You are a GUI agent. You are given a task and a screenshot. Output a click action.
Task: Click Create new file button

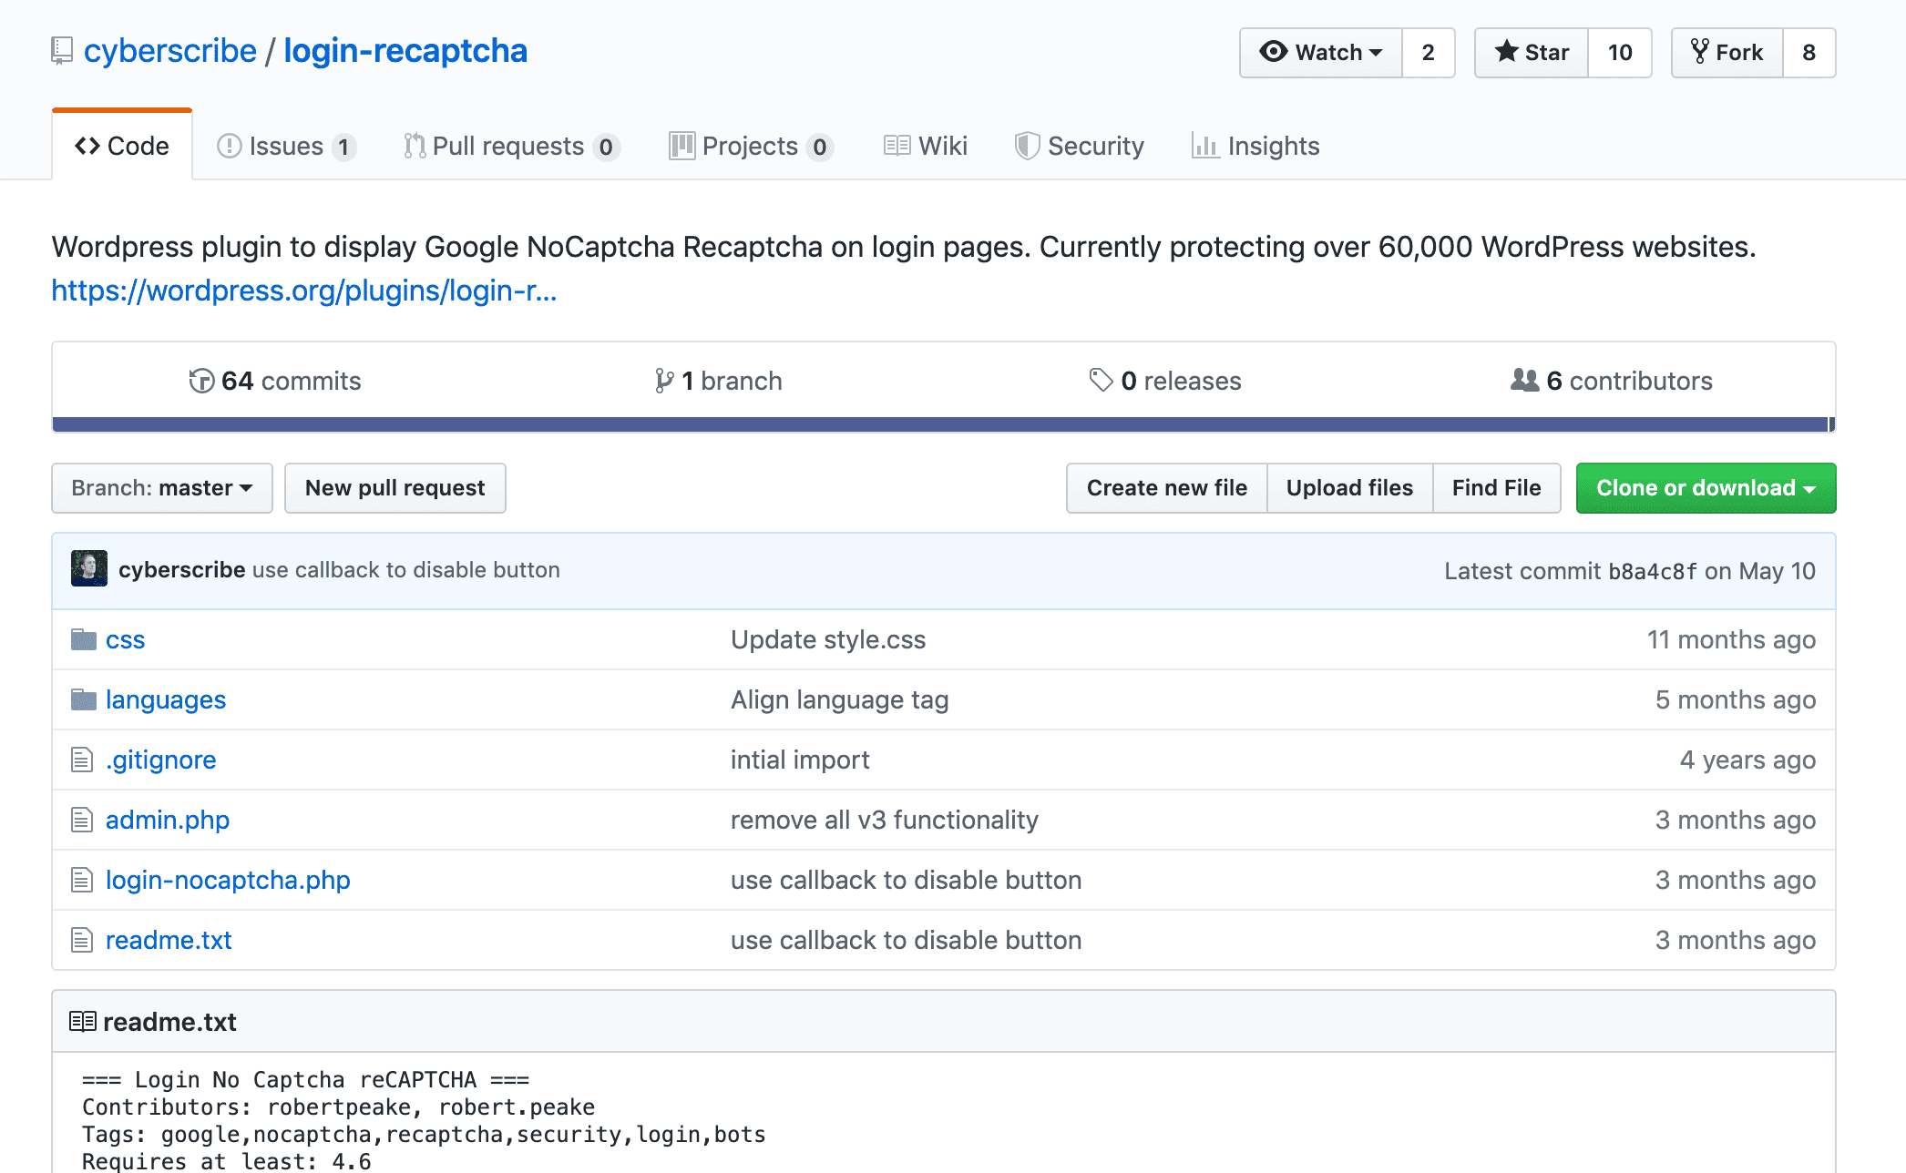point(1167,488)
